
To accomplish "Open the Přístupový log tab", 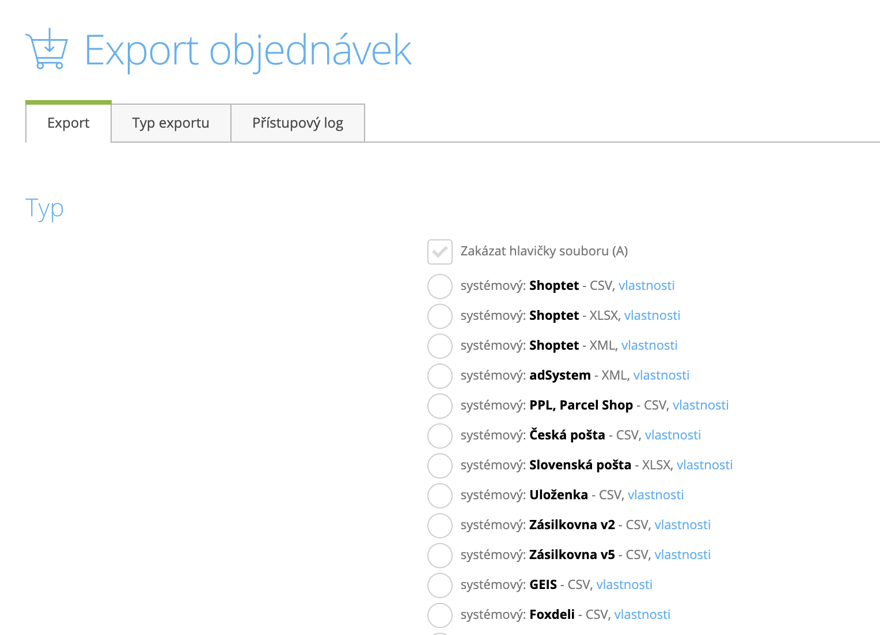I will coord(298,123).
